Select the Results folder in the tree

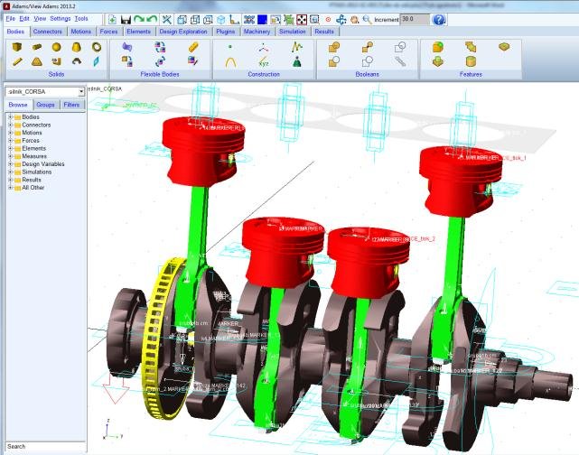point(32,180)
